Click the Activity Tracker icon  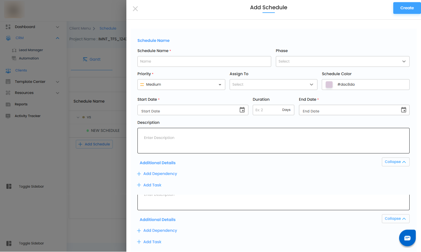[x=8, y=116]
